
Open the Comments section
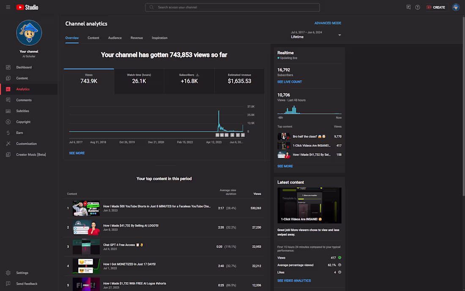25,100
